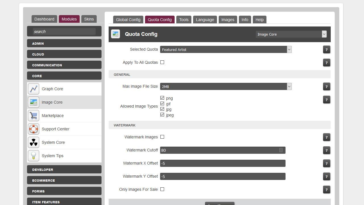Enable the Watermark Images checkbox
364x205 pixels.
162,137
